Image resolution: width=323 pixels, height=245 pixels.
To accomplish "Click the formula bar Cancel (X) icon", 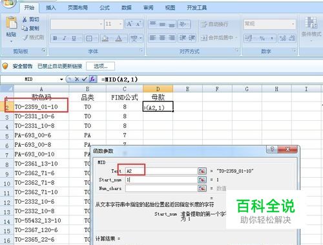I will coord(77,80).
